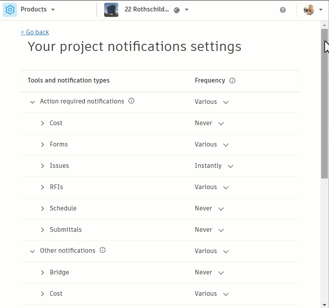The image size is (329, 308).
Task: Open the project selector dropdown arrow
Action: [187, 10]
